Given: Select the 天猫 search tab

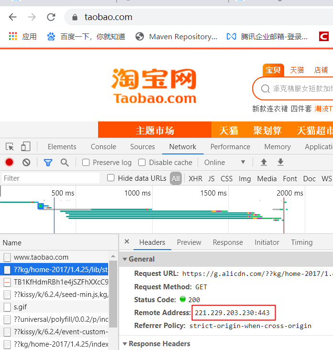Looking at the screenshot, I should [297, 70].
